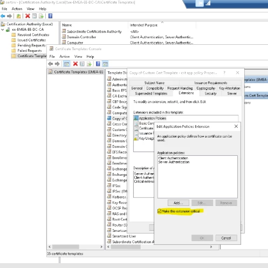Open the Action menu in certsrv window

[x=17, y=9]
